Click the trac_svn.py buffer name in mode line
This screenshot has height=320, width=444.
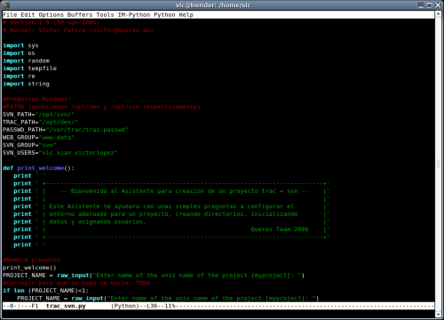pos(66,306)
